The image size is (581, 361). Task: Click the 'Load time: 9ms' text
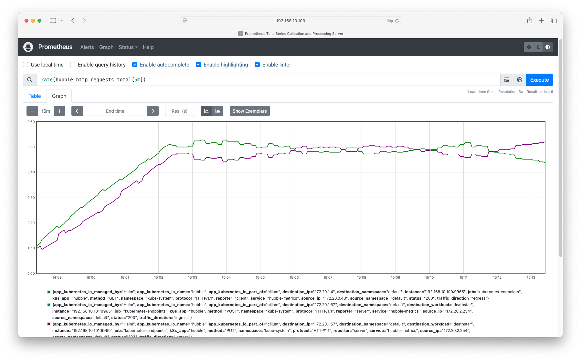pos(481,92)
